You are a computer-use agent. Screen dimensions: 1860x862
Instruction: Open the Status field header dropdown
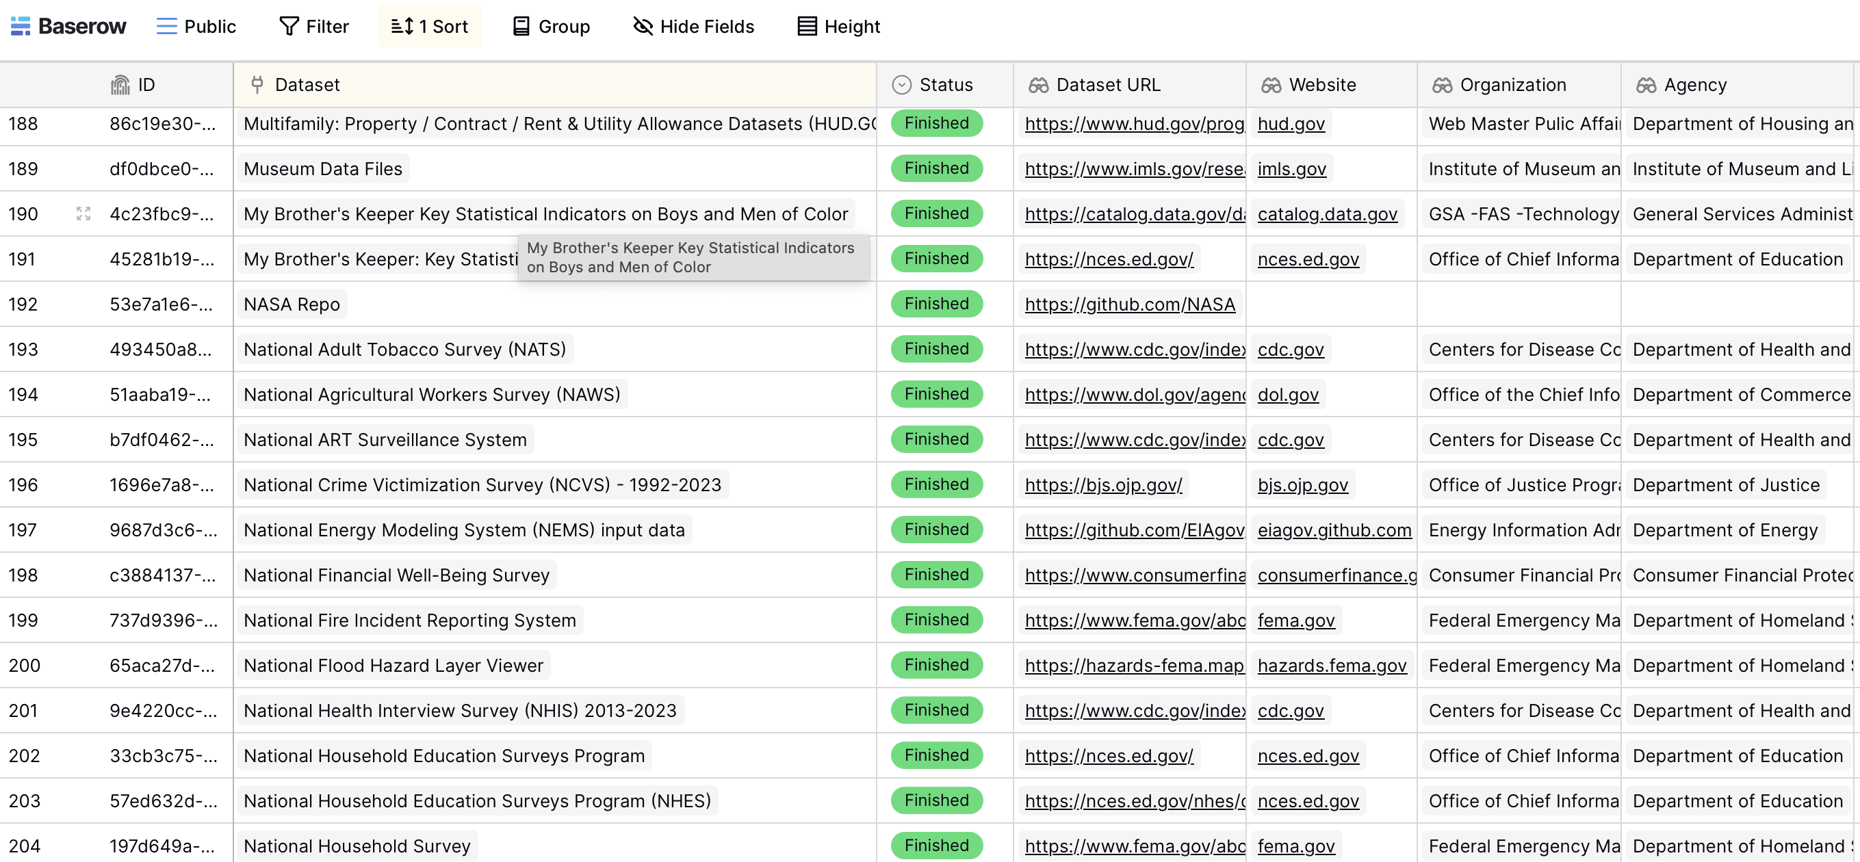[x=901, y=84]
